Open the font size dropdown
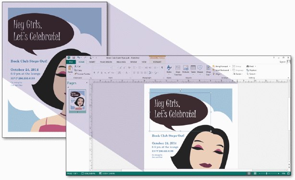This screenshot has width=295, height=180. 118,67
